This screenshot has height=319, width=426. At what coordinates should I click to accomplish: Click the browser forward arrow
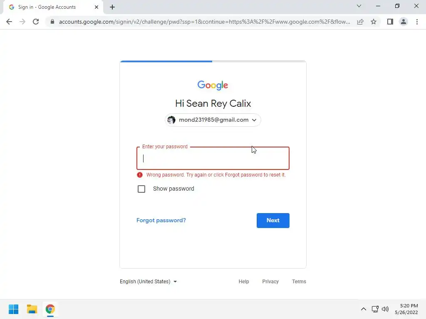tap(22, 22)
